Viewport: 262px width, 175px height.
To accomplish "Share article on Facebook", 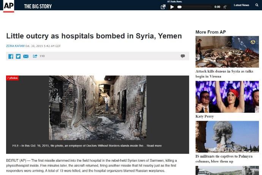I will (x=11, y=56).
